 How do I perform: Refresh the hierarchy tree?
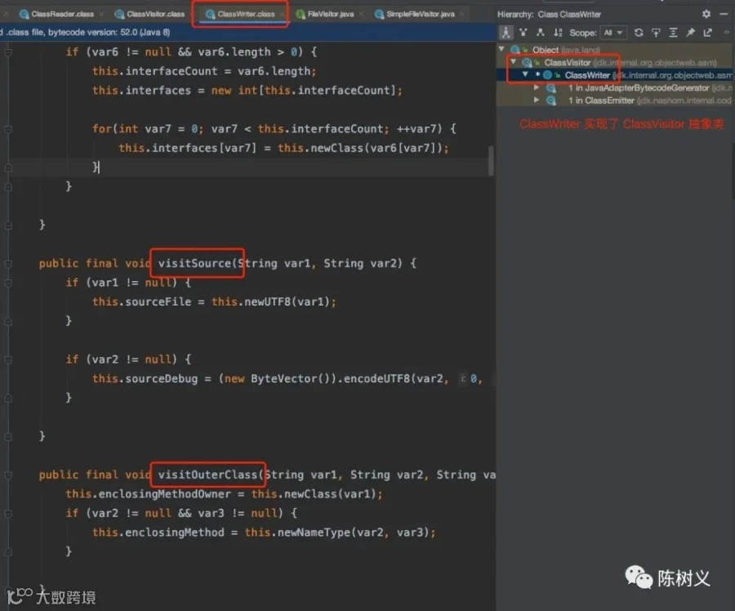click(639, 33)
